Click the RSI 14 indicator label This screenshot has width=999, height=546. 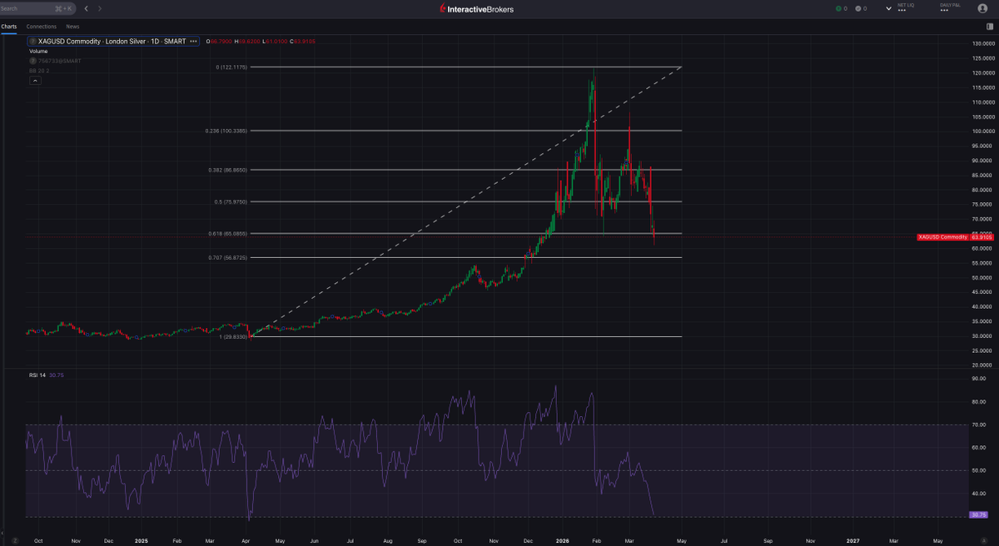(37, 375)
